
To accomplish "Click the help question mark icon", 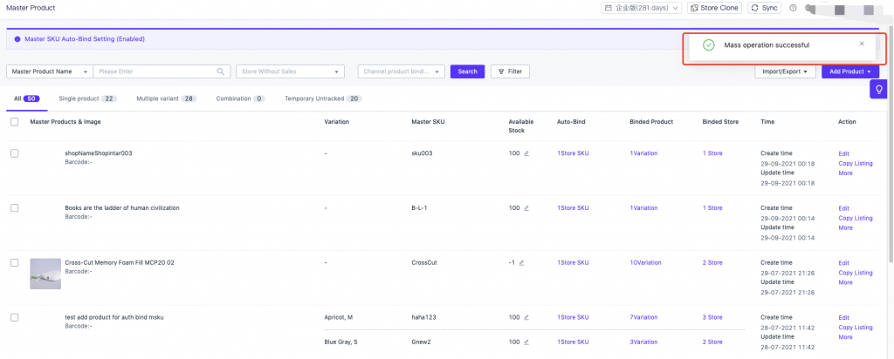I will coord(793,8).
